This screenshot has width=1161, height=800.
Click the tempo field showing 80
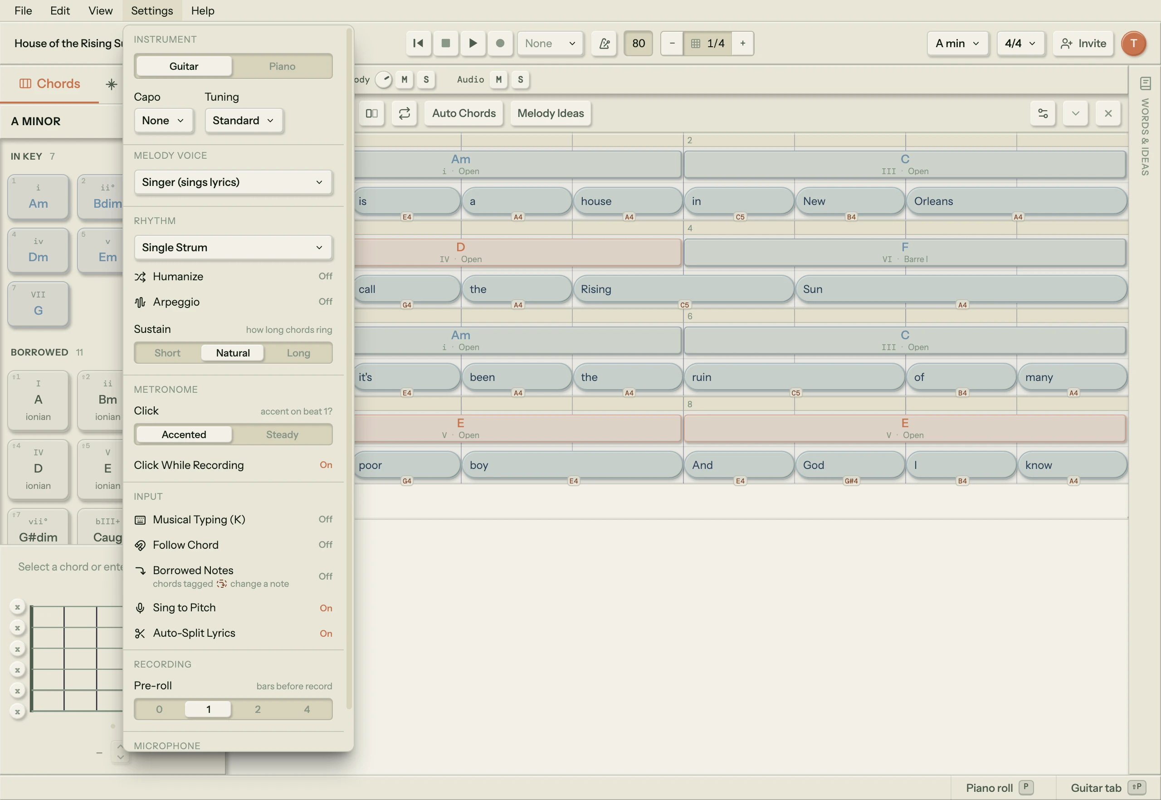click(x=638, y=43)
